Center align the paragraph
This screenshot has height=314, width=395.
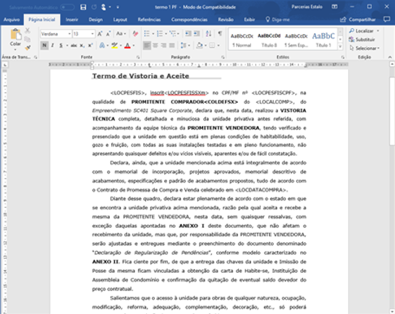pos(156,46)
